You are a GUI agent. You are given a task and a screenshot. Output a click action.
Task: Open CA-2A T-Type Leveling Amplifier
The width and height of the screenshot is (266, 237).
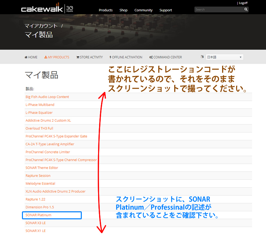click(50, 144)
